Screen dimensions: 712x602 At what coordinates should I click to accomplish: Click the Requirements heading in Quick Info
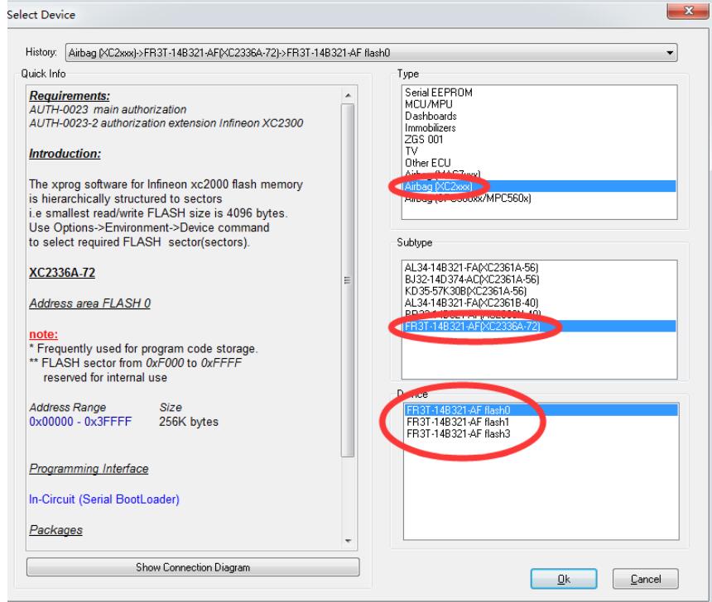(x=70, y=96)
